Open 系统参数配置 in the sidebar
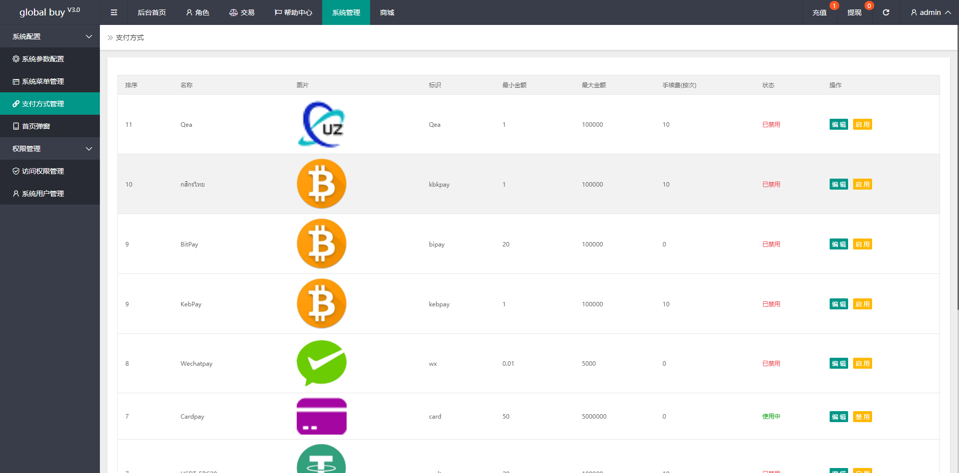Screen dimensions: 959x473 pos(50,59)
